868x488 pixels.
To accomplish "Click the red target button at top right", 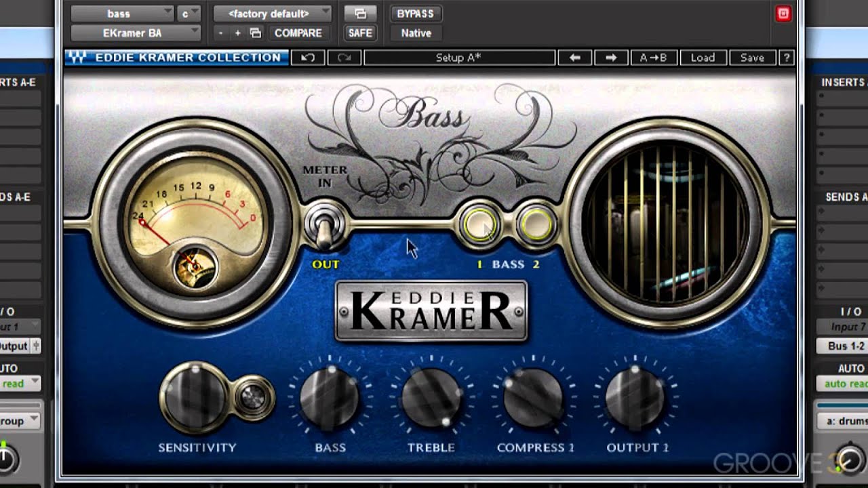I will click(783, 14).
